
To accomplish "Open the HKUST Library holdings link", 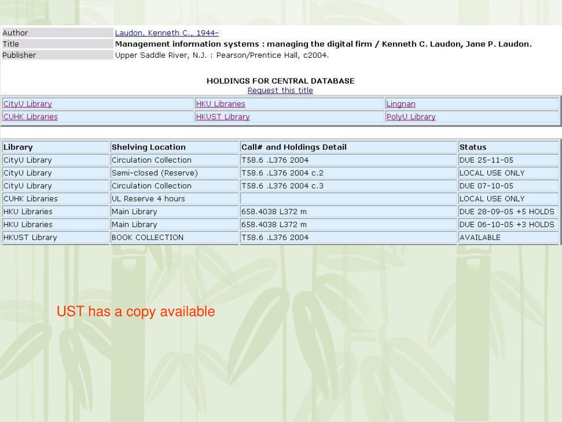I will tap(223, 116).
